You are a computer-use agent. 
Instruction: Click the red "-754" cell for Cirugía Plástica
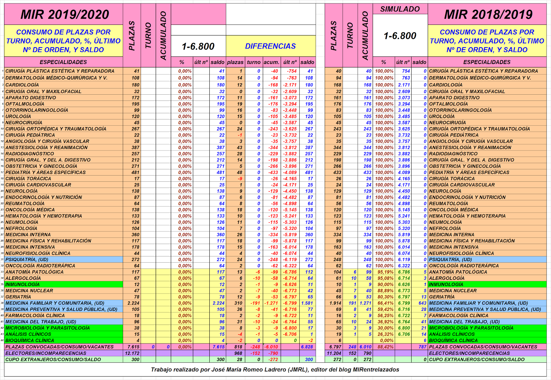[290, 71]
